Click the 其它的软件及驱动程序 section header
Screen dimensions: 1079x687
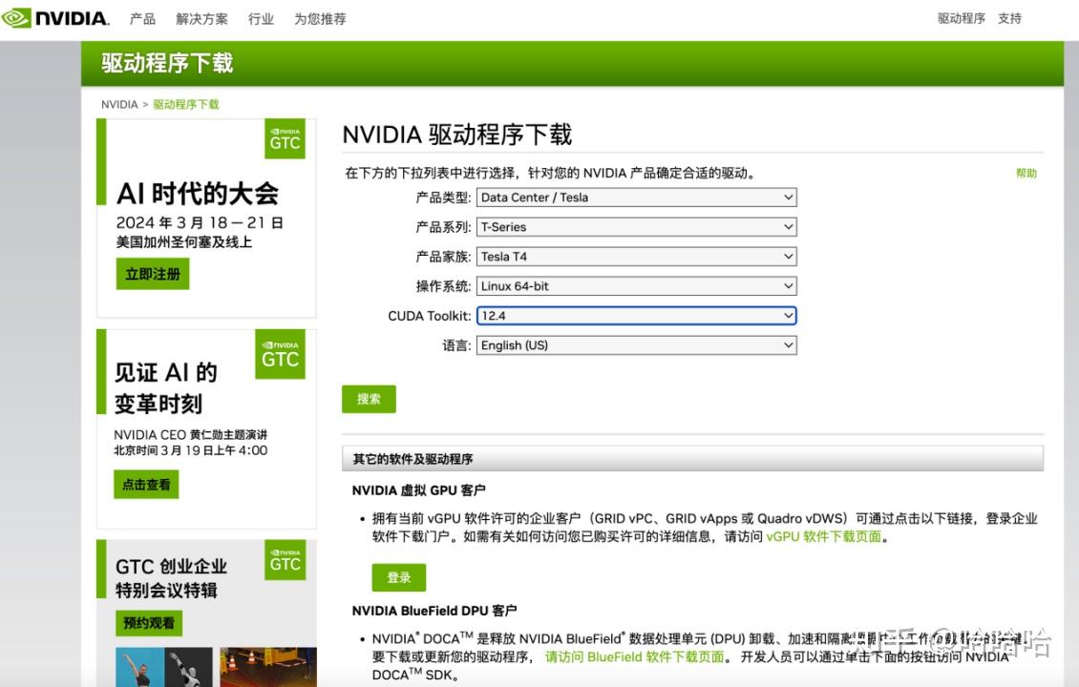[x=692, y=459]
